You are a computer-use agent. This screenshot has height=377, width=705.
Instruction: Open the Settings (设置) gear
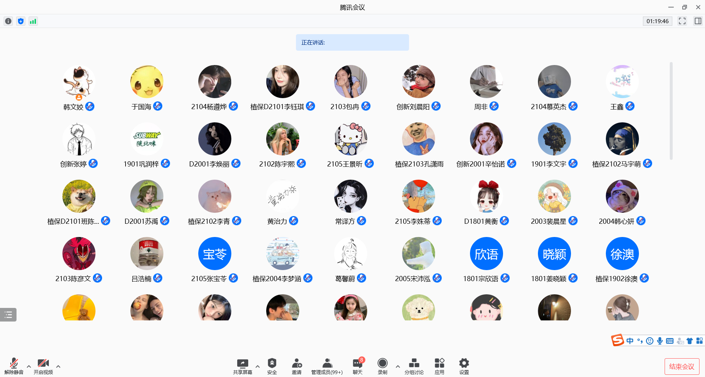tap(464, 366)
